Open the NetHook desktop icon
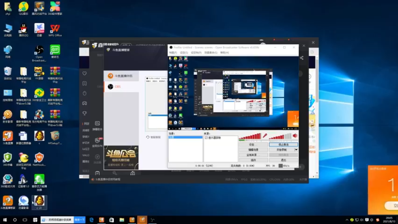Screen dimensions: 398x224 point(39,159)
